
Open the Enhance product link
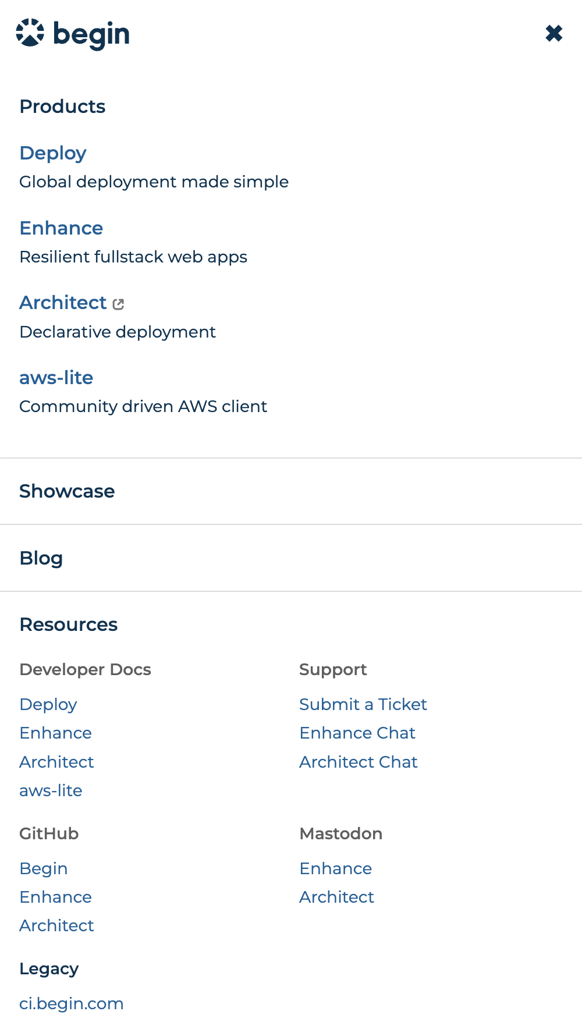tap(61, 228)
